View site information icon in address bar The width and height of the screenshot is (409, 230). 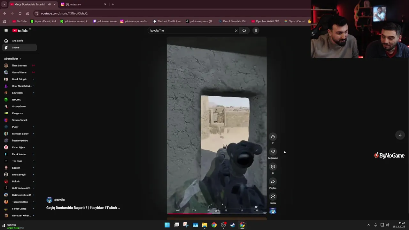(x=37, y=13)
